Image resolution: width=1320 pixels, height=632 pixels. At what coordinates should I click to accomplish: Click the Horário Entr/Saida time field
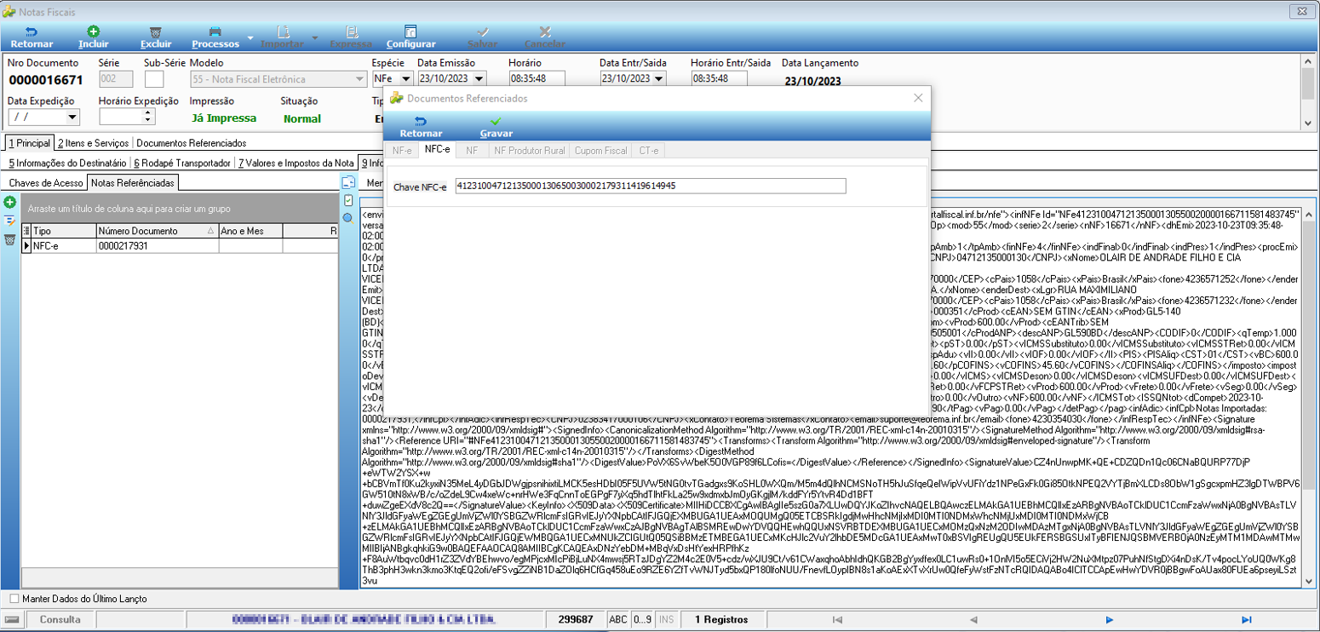[719, 79]
